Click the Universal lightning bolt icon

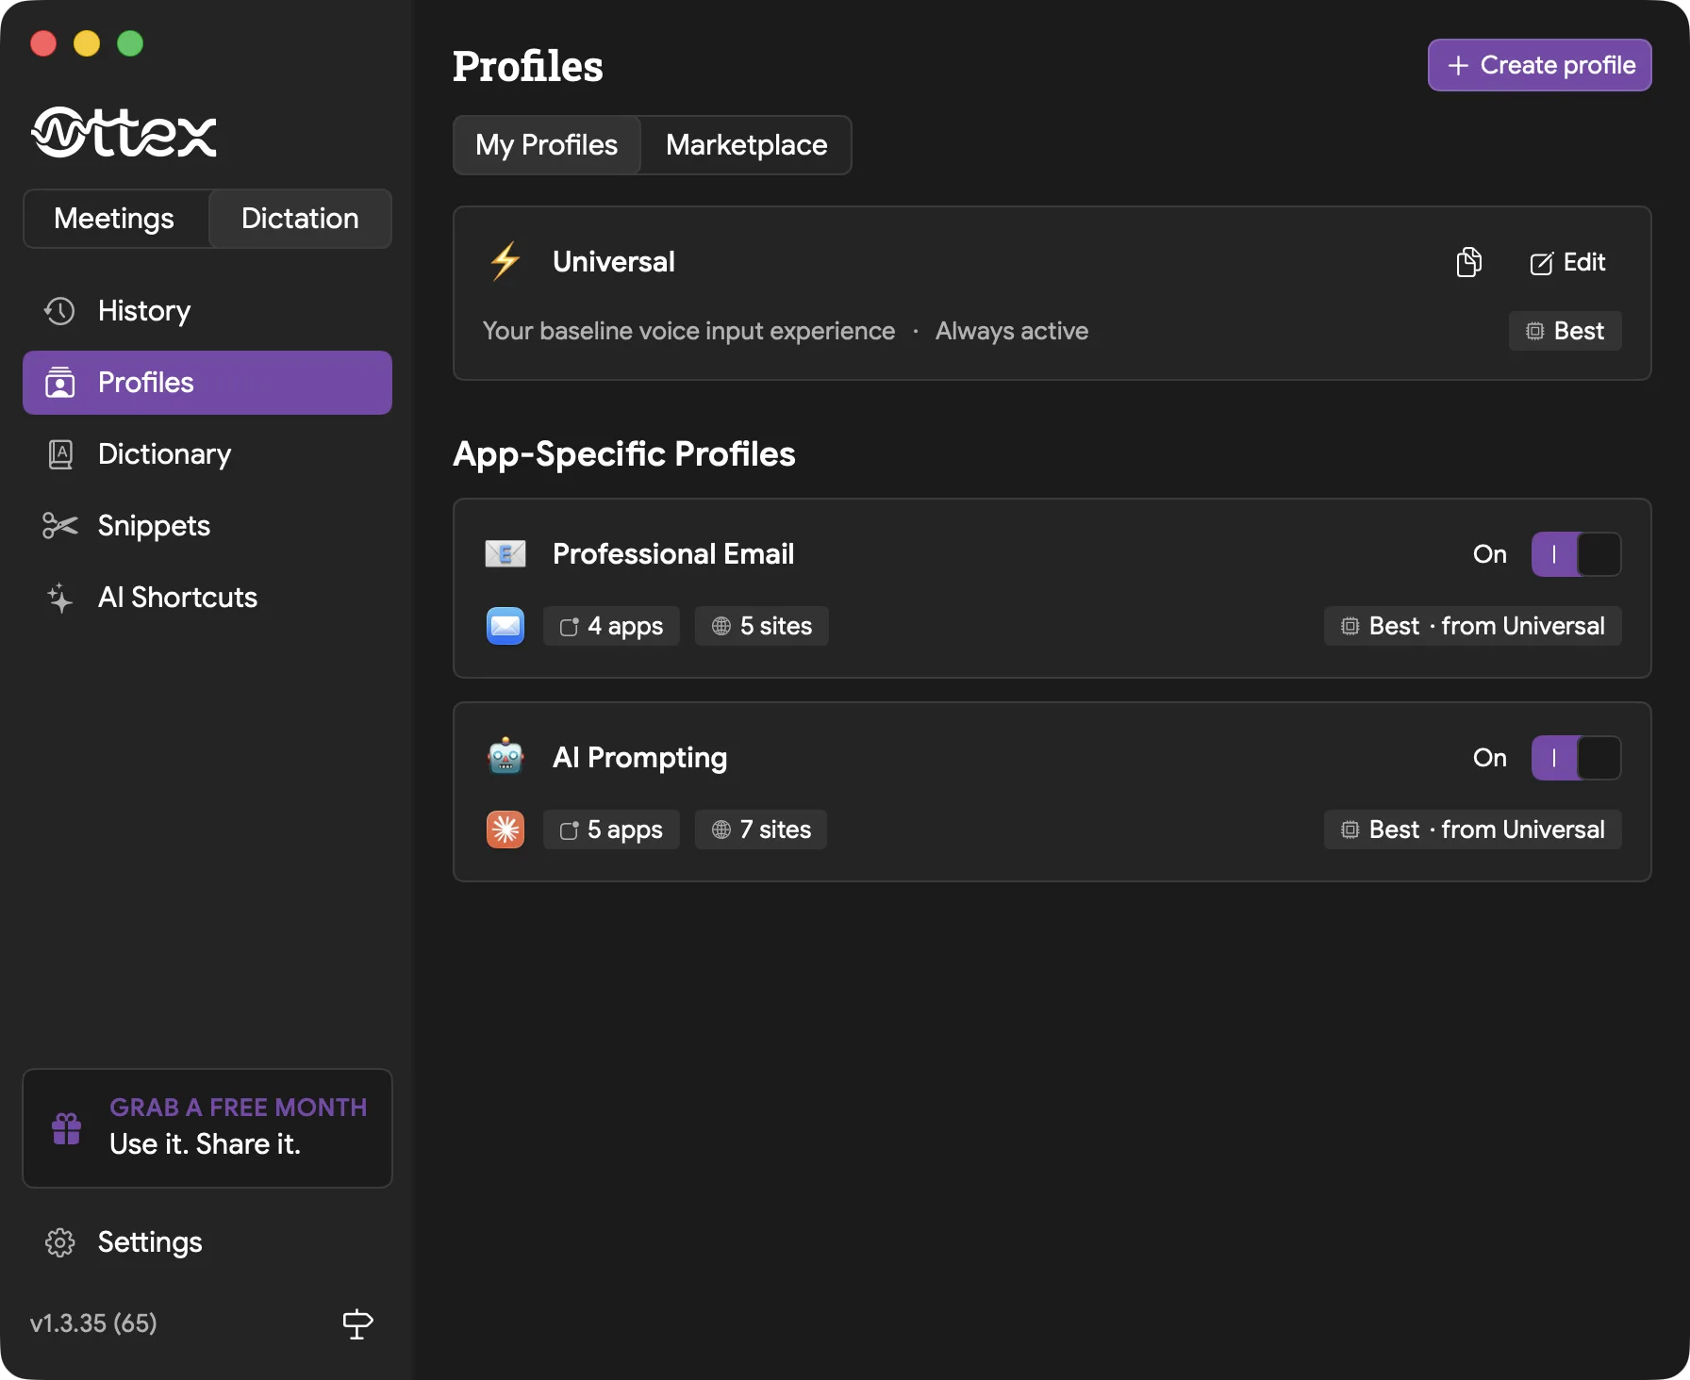click(505, 261)
